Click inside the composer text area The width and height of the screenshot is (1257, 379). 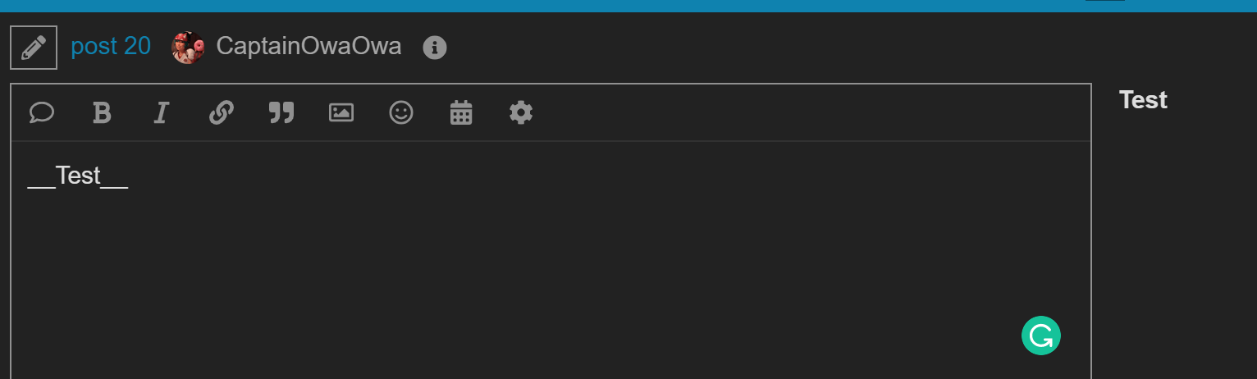[x=551, y=260]
